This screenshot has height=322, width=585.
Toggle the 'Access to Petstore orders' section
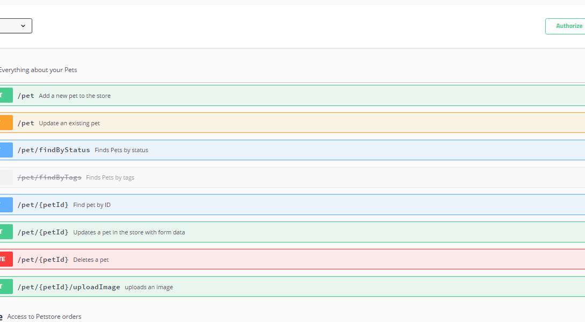click(44, 317)
